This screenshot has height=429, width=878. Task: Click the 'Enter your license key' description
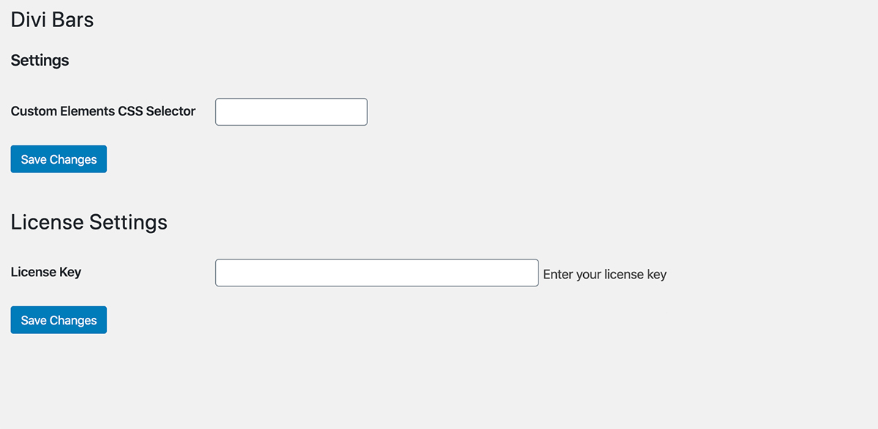click(x=605, y=275)
